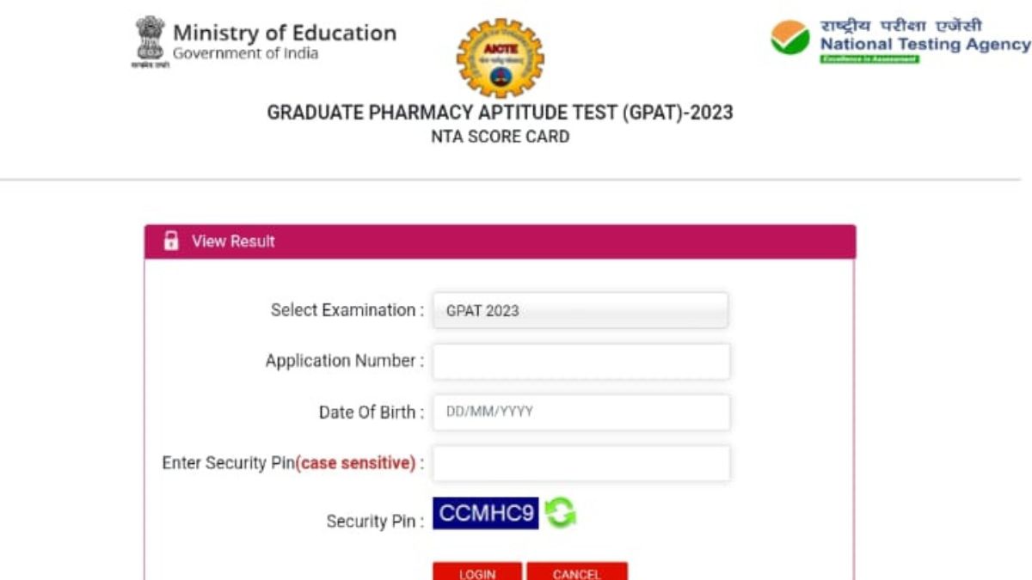Click the Application Number input field
Image resolution: width=1032 pixels, height=580 pixels.
(x=581, y=361)
